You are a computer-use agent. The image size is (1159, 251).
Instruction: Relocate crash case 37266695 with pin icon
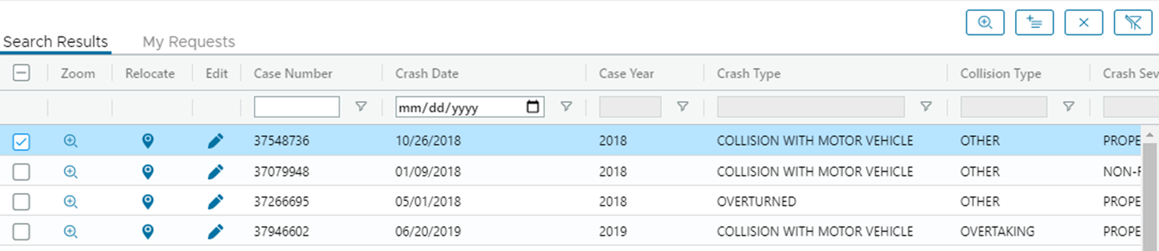click(x=148, y=202)
